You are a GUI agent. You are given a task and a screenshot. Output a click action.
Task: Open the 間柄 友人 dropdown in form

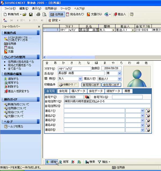[x=80, y=79]
